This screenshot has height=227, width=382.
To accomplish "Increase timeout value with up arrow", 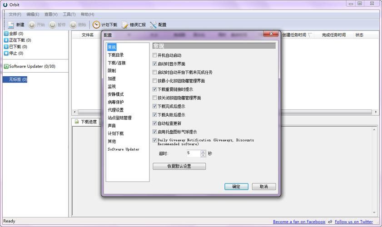I will [x=203, y=152].
